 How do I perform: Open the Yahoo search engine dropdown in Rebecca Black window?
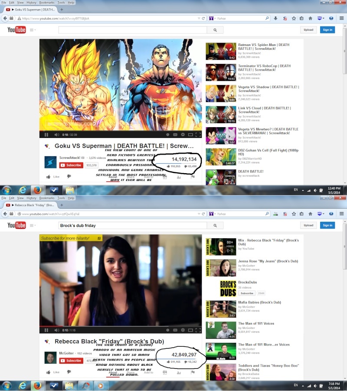click(x=213, y=214)
